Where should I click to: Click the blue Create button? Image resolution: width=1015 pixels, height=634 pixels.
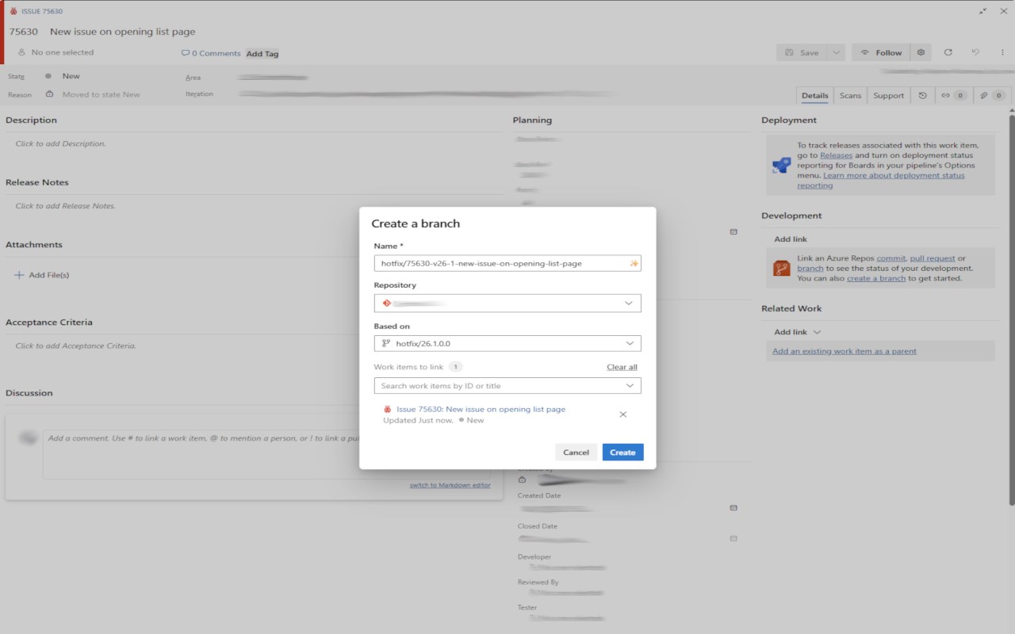tap(622, 453)
